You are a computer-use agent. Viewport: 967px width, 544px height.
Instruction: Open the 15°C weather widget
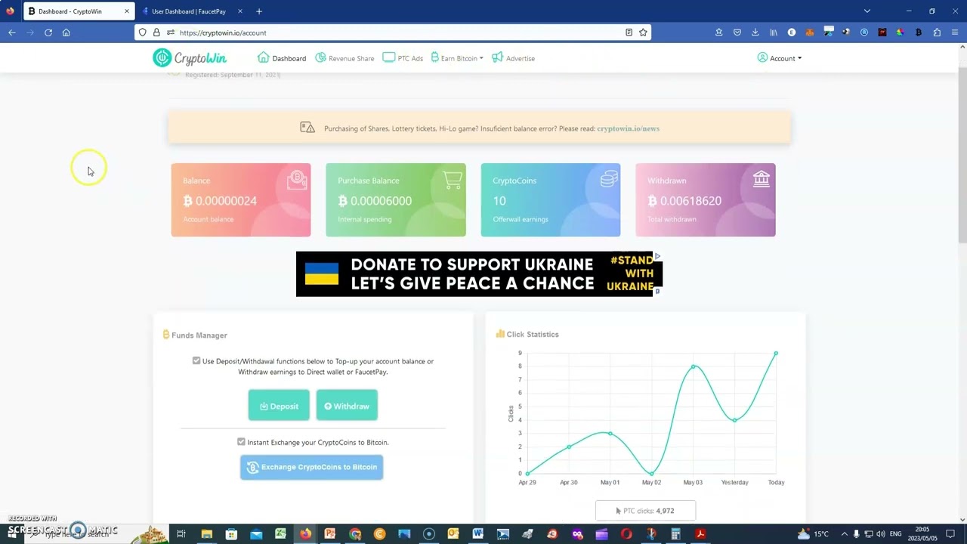813,534
